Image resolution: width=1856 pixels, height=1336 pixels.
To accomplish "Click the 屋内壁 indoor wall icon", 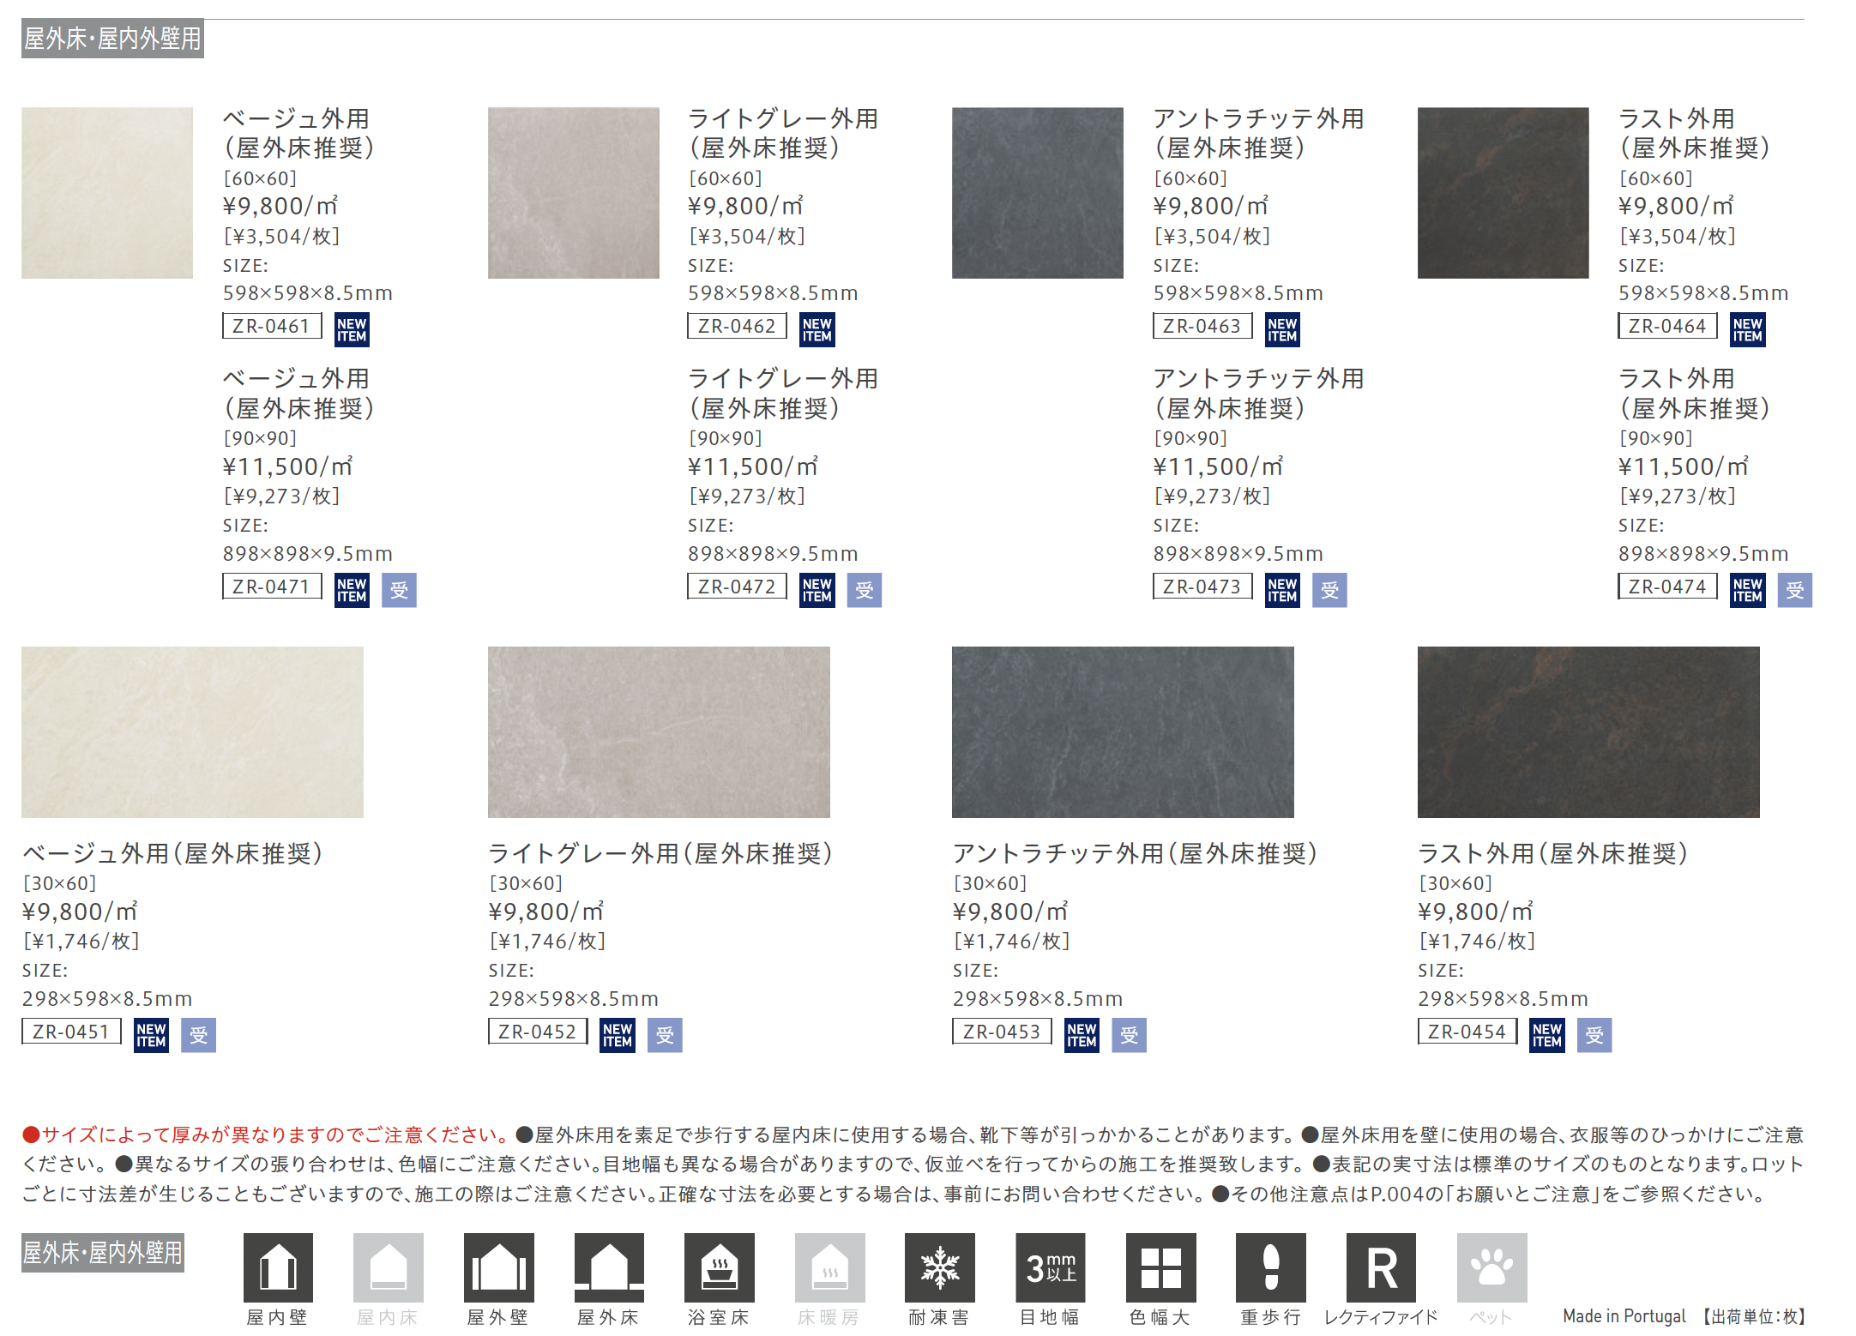I will tap(278, 1267).
